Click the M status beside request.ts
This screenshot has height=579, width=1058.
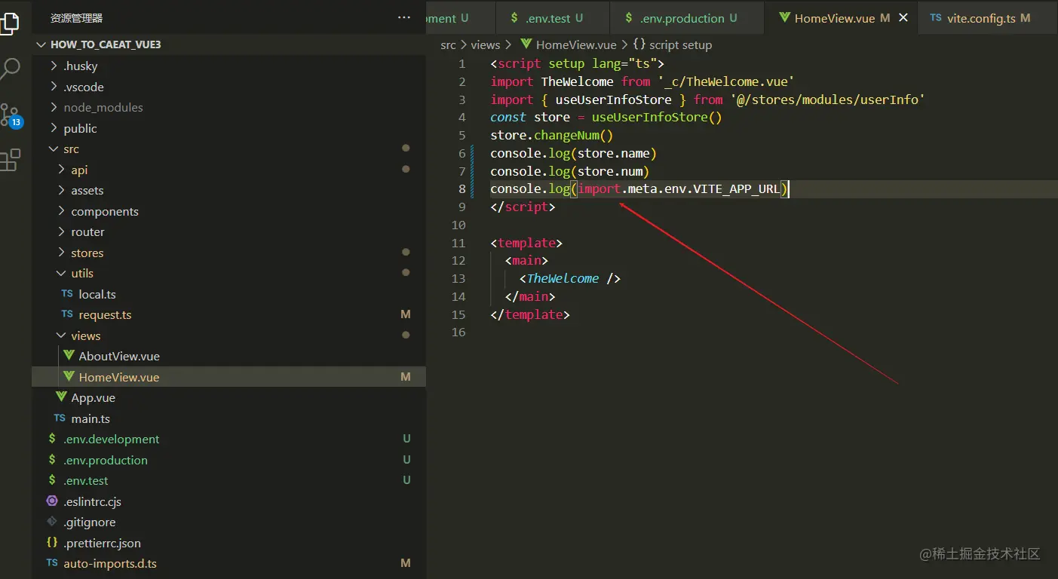tap(406, 314)
